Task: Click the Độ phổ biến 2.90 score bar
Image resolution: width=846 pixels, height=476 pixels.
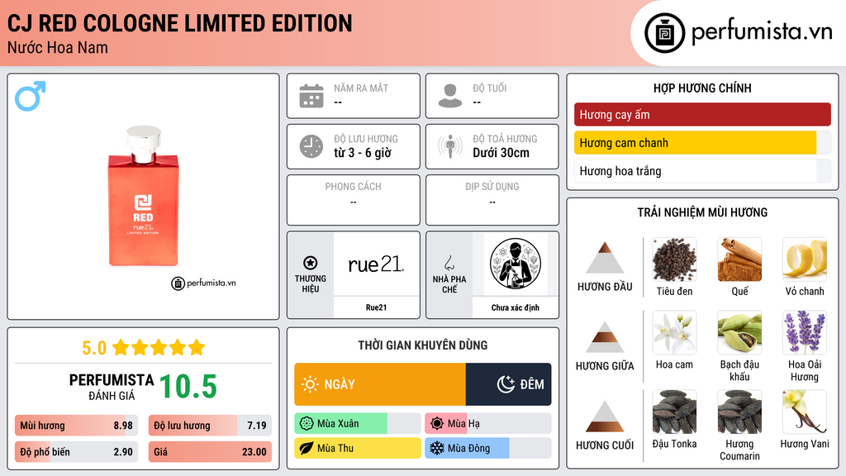Action: click(77, 452)
